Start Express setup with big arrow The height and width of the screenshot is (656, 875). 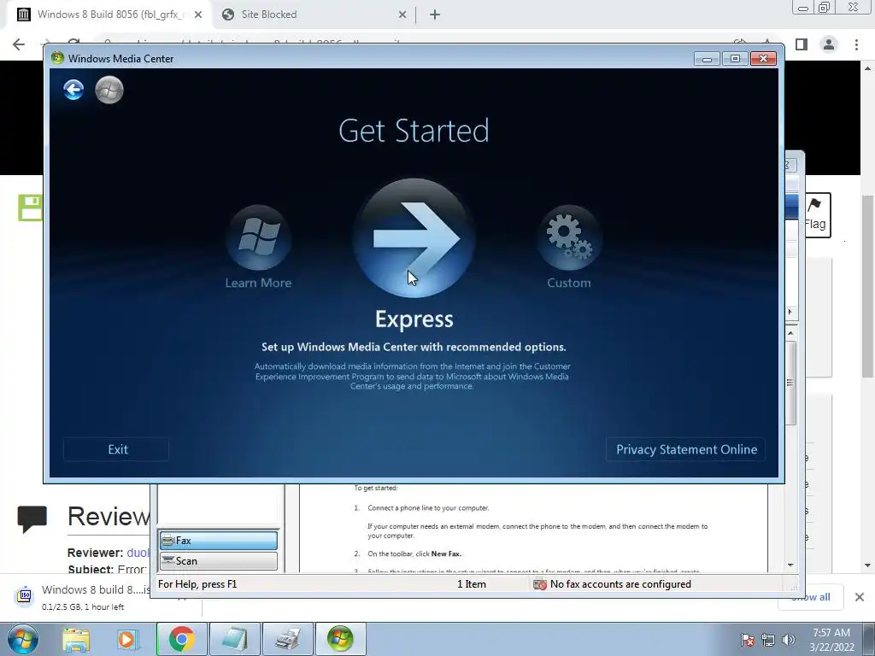click(x=414, y=238)
